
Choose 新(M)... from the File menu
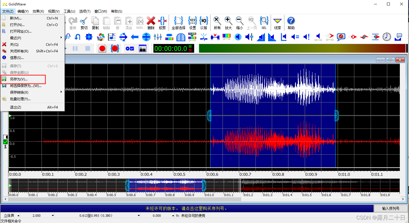click(32, 18)
